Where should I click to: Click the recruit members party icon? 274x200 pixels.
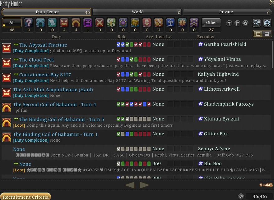point(267,23)
